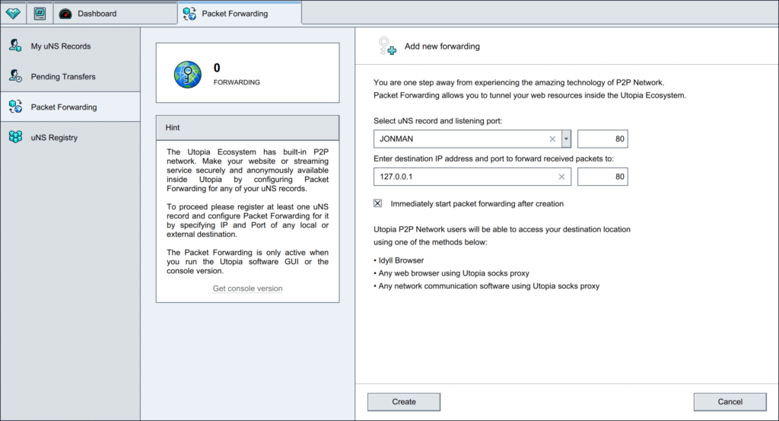Viewport: 779px width, 421px height.
Task: Click the diamond crypton icon tab
Action: tap(13, 14)
